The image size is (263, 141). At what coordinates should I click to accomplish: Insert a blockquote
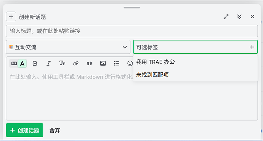89,63
